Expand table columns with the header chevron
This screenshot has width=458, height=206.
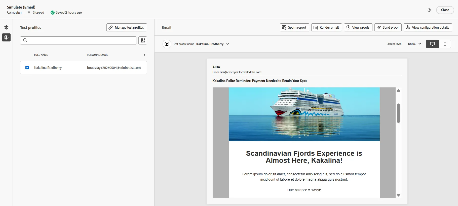pyautogui.click(x=144, y=55)
